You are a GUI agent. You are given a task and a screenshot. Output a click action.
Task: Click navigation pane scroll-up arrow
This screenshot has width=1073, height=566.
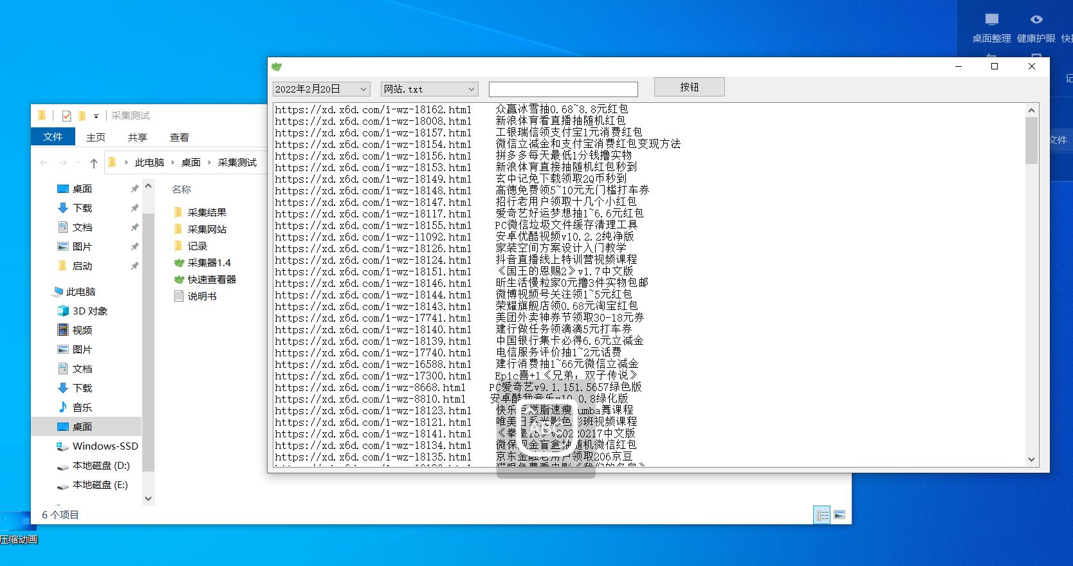(x=149, y=186)
